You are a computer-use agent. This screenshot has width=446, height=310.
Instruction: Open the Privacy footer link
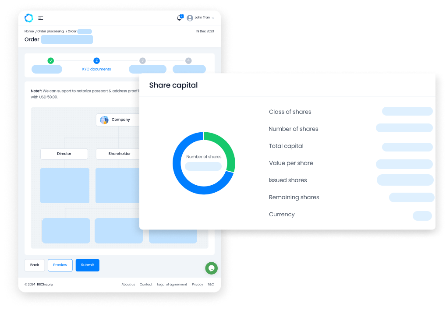tap(197, 285)
